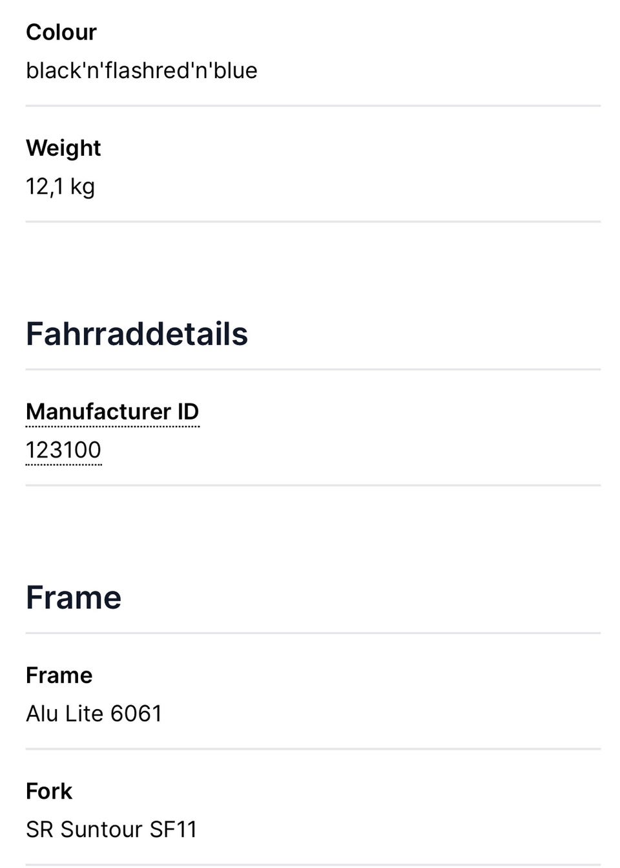Click the divider below the weight value

[x=313, y=222]
